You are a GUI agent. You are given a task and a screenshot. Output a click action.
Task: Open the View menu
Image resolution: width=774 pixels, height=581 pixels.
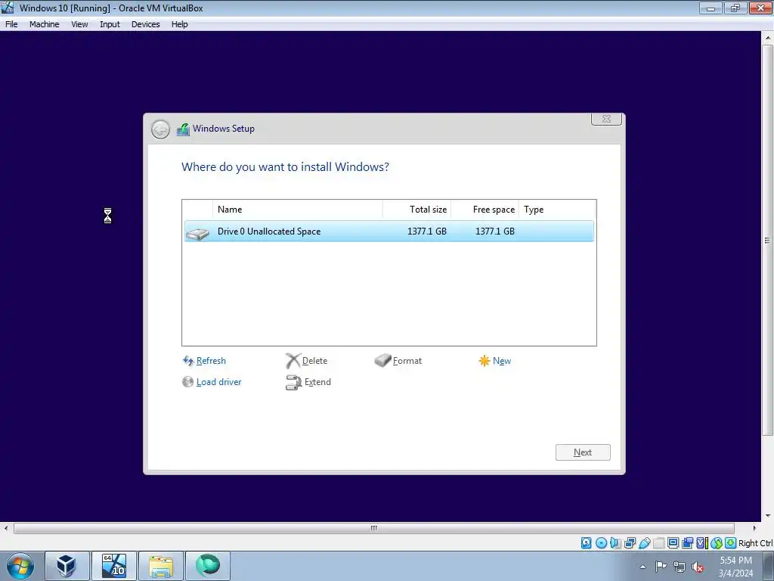coord(79,24)
